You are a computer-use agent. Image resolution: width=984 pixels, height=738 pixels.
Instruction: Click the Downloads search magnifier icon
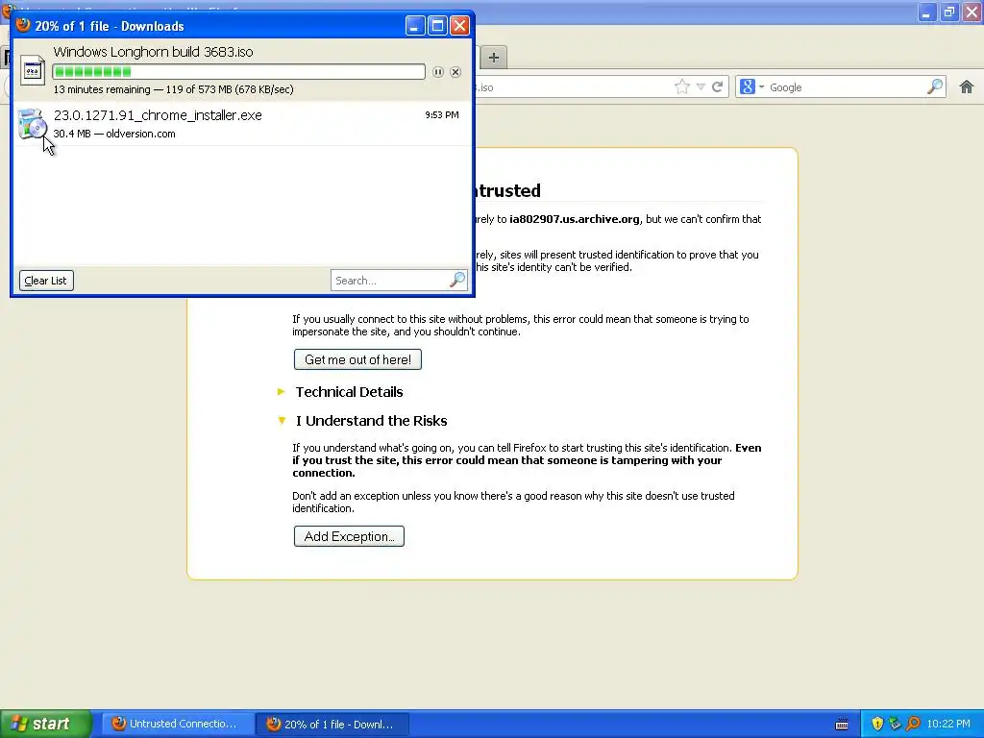pyautogui.click(x=457, y=280)
